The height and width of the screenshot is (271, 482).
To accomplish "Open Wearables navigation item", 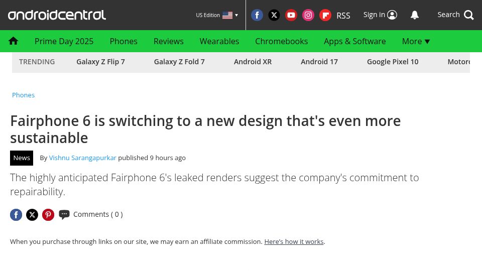I will 219,41.
